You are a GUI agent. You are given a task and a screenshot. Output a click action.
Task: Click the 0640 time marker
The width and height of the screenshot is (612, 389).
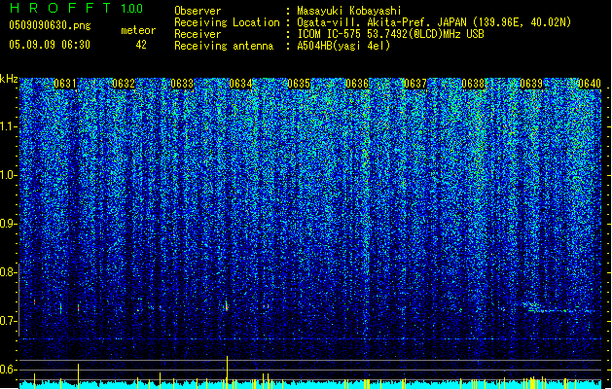(x=590, y=84)
